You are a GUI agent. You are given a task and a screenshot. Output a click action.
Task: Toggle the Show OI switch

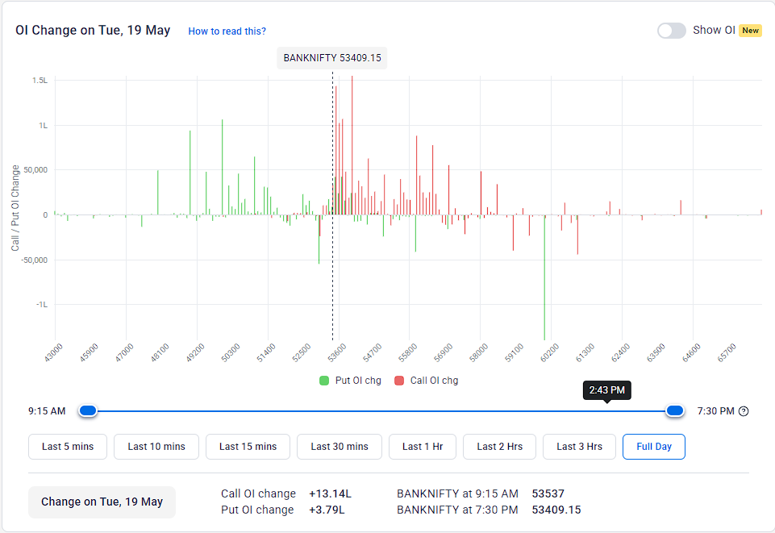click(x=671, y=31)
